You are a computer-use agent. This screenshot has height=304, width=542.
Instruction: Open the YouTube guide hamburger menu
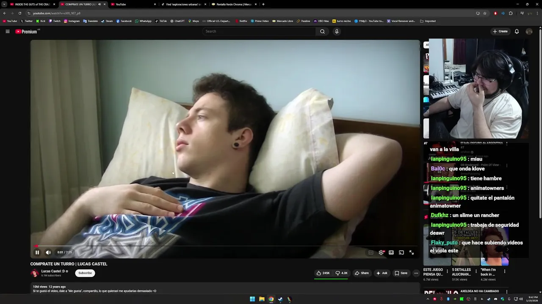click(7, 31)
